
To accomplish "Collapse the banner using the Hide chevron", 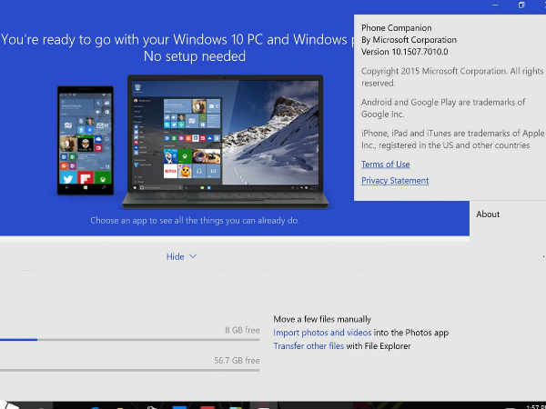I will coord(181,256).
